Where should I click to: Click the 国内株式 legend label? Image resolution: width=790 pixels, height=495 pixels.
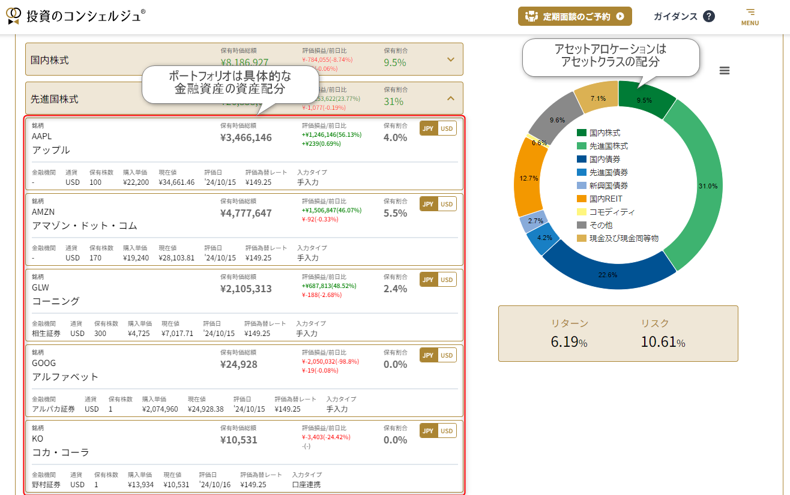point(605,133)
